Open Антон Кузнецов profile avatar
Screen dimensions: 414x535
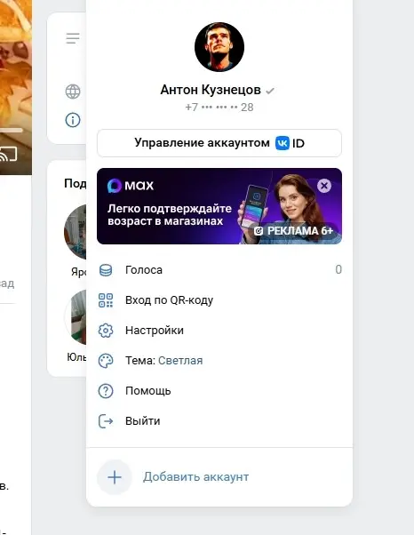(219, 47)
